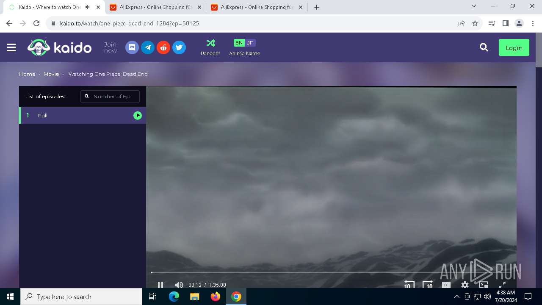Mute the Kaido tab audio icon
This screenshot has width=542, height=305.
coord(88,7)
